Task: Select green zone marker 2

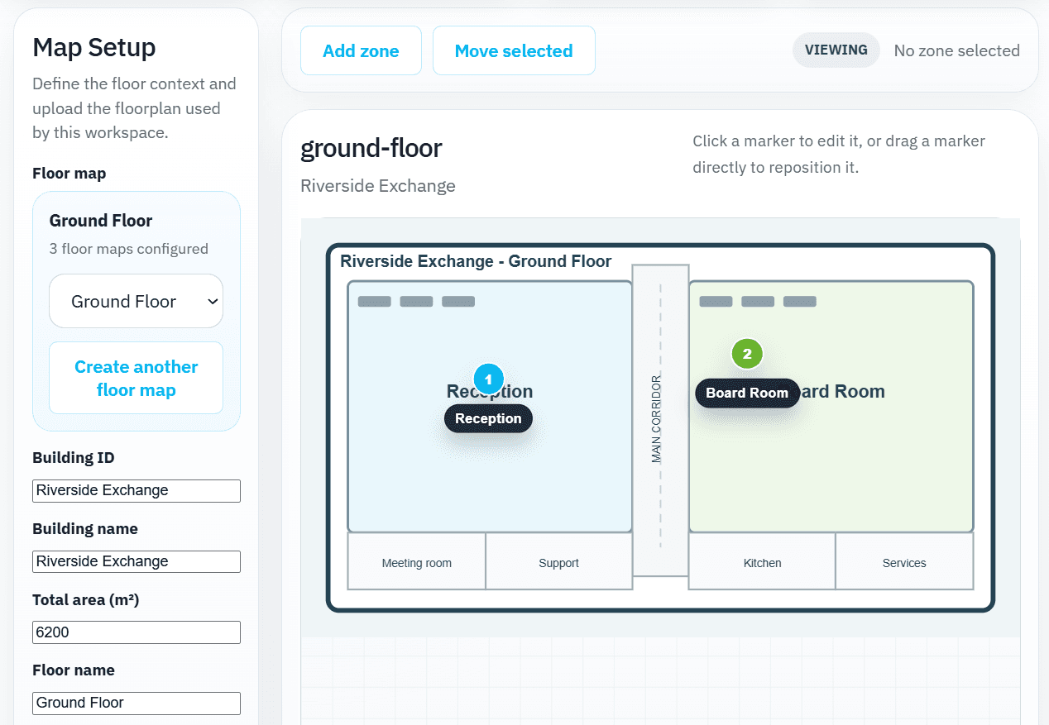Action: (747, 354)
